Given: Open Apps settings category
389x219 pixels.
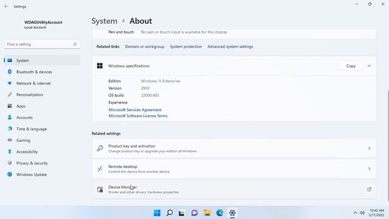Looking at the screenshot, I should click(x=42, y=106).
